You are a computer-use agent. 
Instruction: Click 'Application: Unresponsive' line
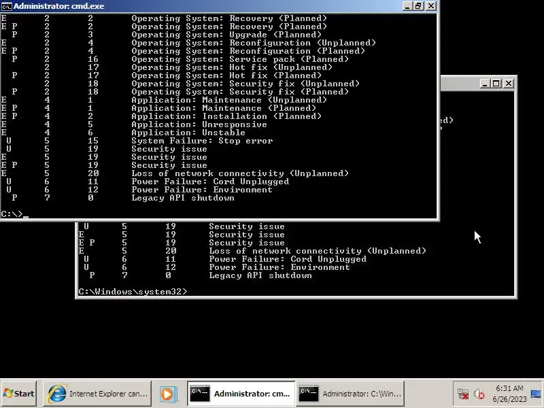click(x=199, y=124)
